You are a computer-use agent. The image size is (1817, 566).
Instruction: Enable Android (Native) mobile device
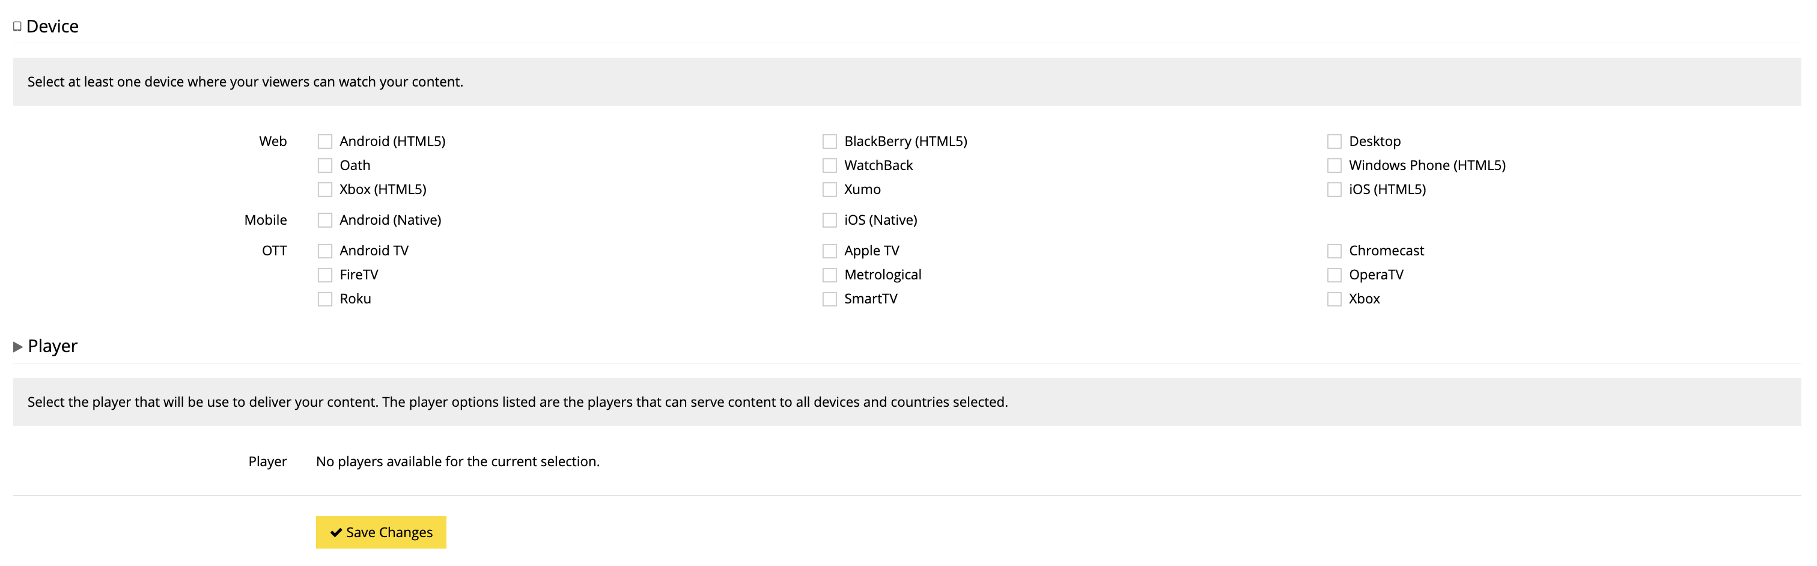click(x=324, y=221)
